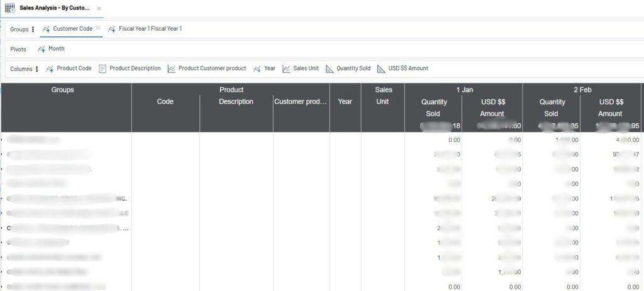The image size is (644, 291).
Task: Select the Sales Analysis - By Customer tab
Action: 54,8
